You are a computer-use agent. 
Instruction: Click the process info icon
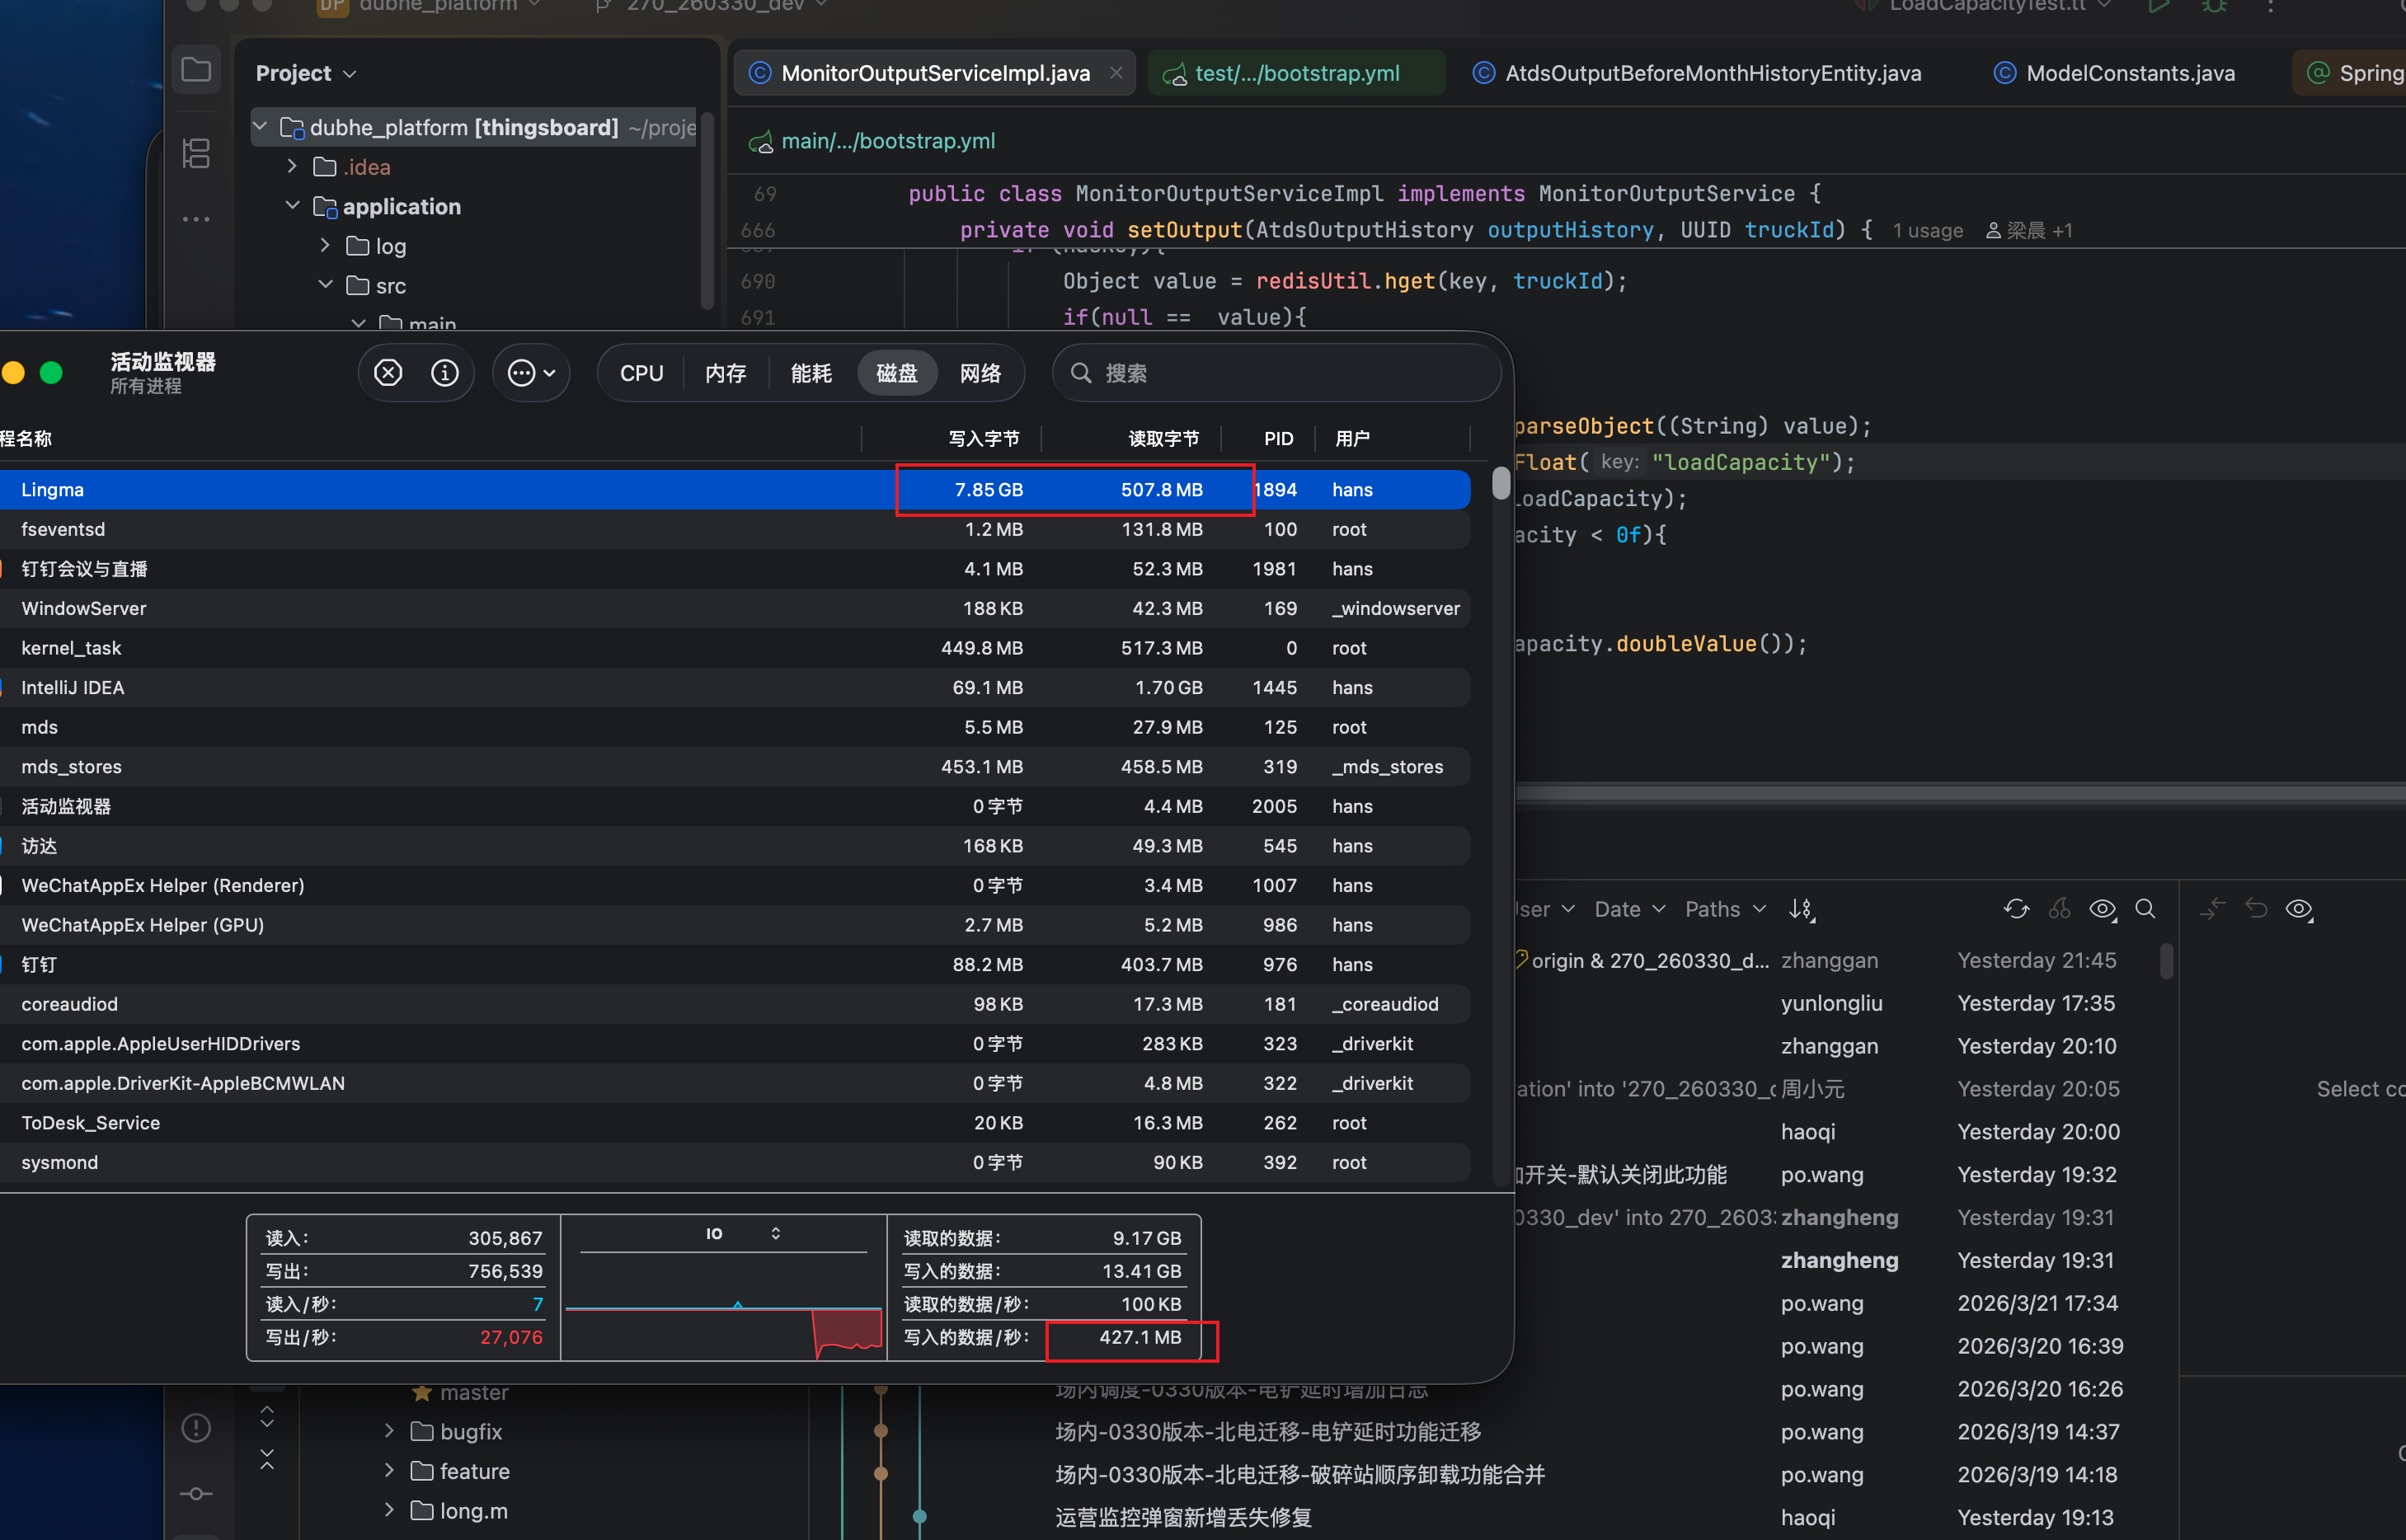pyautogui.click(x=445, y=373)
